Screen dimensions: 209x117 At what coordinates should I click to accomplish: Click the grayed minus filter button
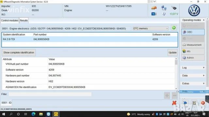[x=175, y=95]
